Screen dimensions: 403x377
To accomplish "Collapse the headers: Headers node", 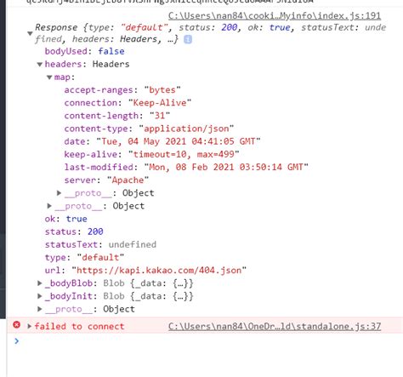I will (x=40, y=65).
